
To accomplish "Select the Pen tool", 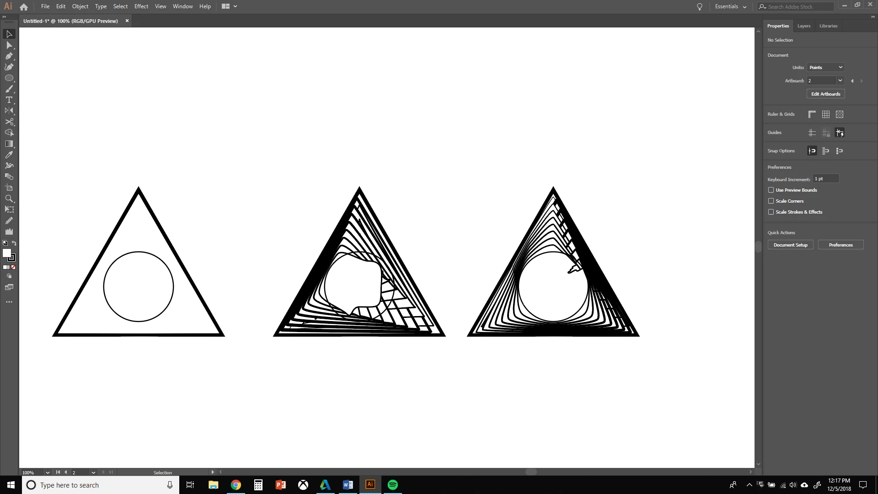I will coord(9,56).
